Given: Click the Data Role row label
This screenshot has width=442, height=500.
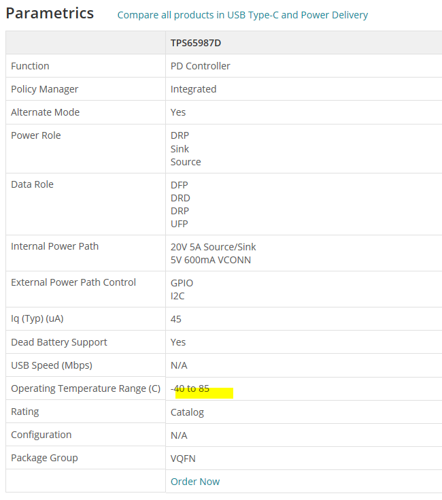Looking at the screenshot, I should point(32,184).
